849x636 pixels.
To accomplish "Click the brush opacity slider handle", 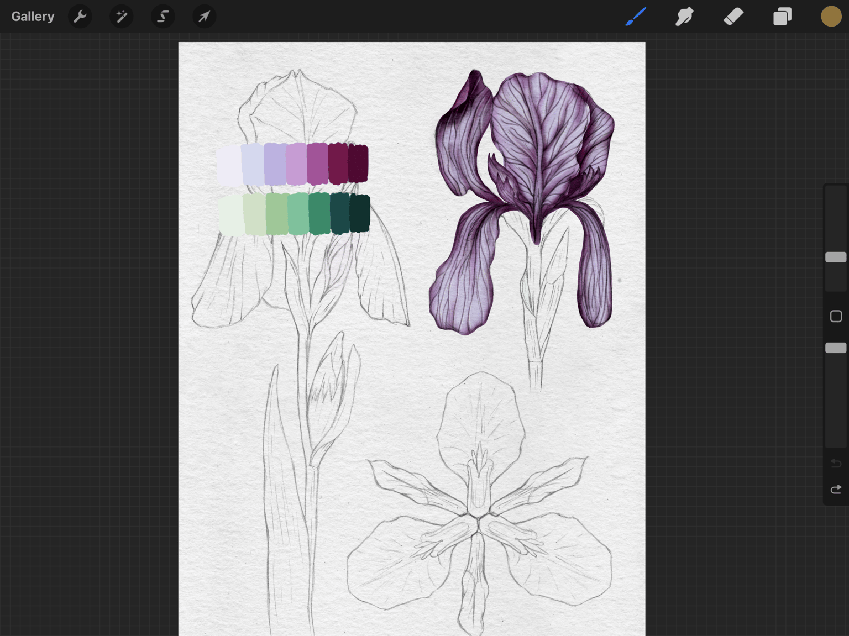I will click(x=836, y=348).
